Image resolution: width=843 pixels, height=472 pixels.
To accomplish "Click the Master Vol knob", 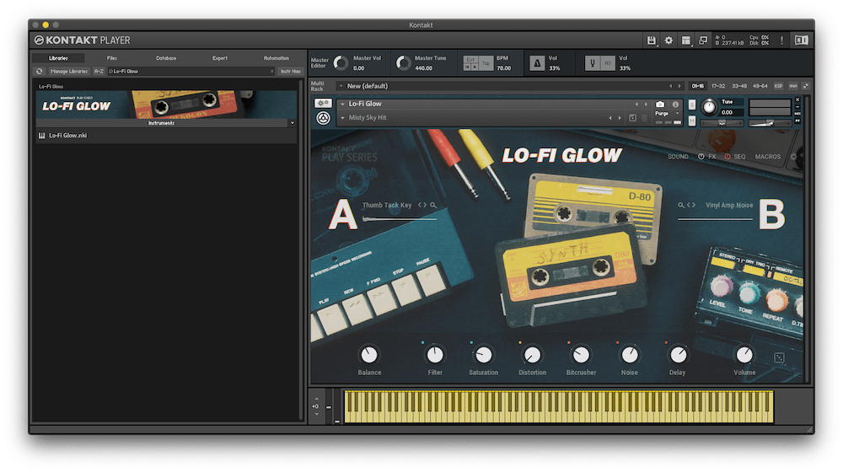I will click(x=341, y=63).
